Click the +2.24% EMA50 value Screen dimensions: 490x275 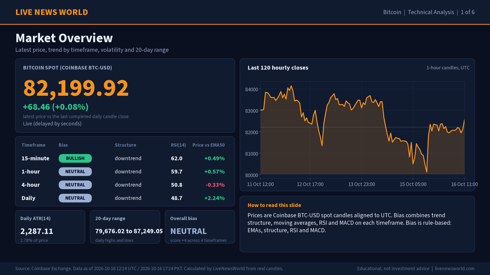pos(214,198)
